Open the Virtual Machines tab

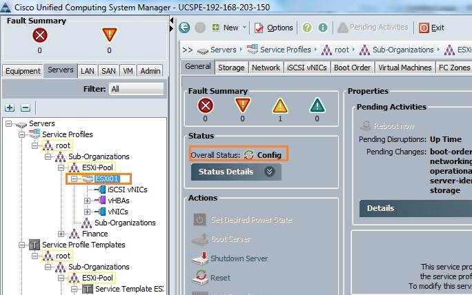[x=404, y=68]
